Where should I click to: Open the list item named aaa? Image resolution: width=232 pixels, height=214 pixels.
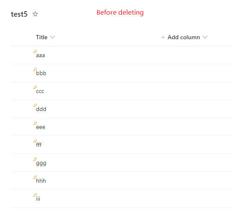pyautogui.click(x=41, y=55)
